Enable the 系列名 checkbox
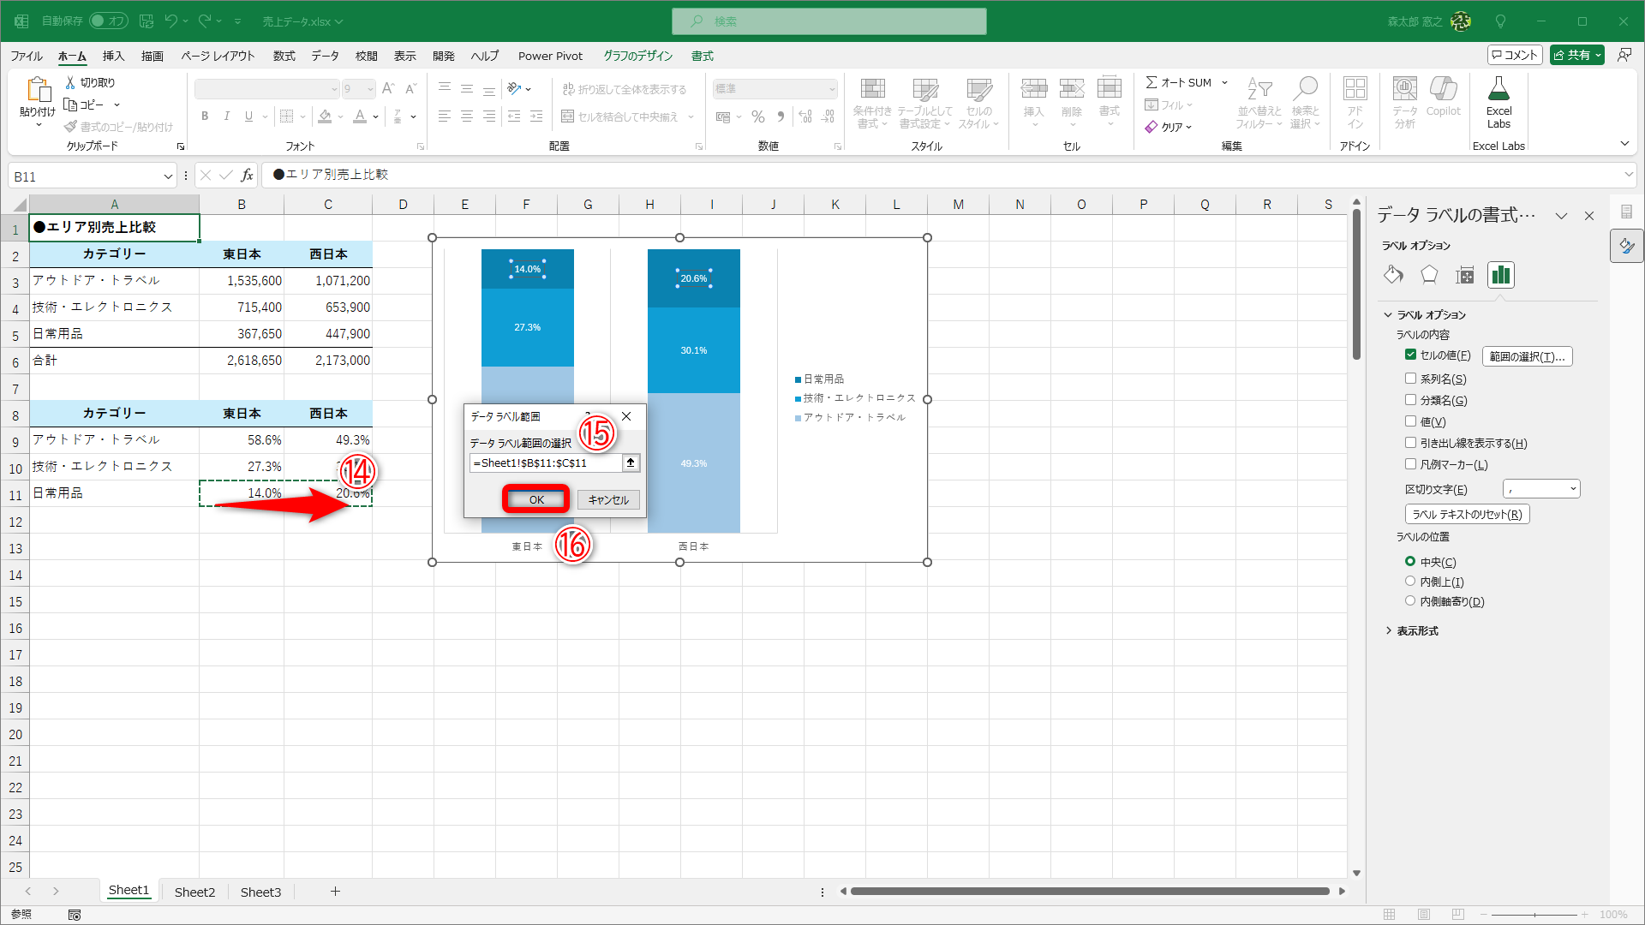 pos(1410,379)
